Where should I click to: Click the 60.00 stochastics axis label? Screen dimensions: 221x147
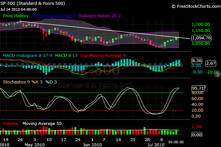coord(197,98)
